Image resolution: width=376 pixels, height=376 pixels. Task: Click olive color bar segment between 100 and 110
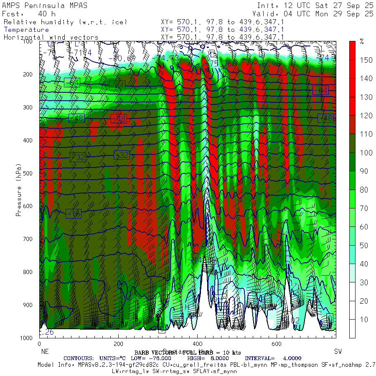click(352, 143)
